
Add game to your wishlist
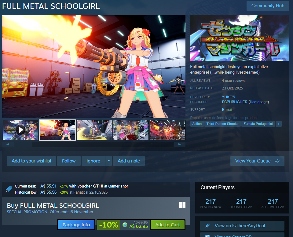pyautogui.click(x=31, y=161)
